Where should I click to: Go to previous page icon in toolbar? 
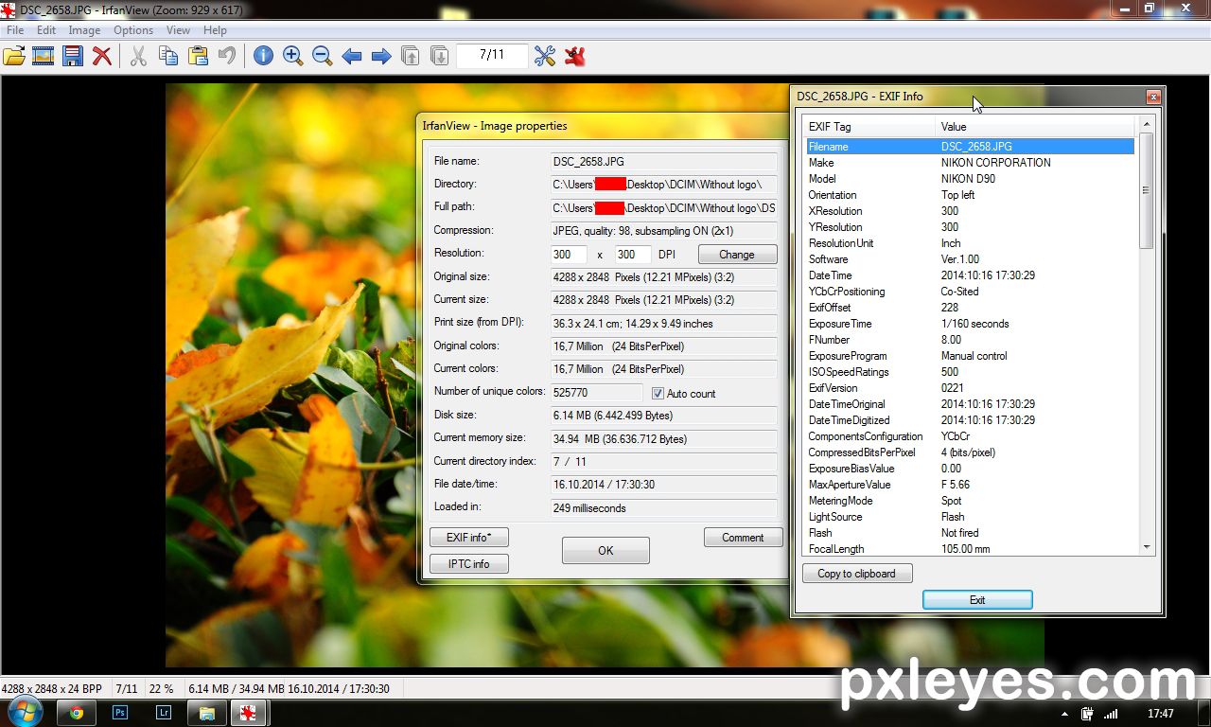pos(411,56)
